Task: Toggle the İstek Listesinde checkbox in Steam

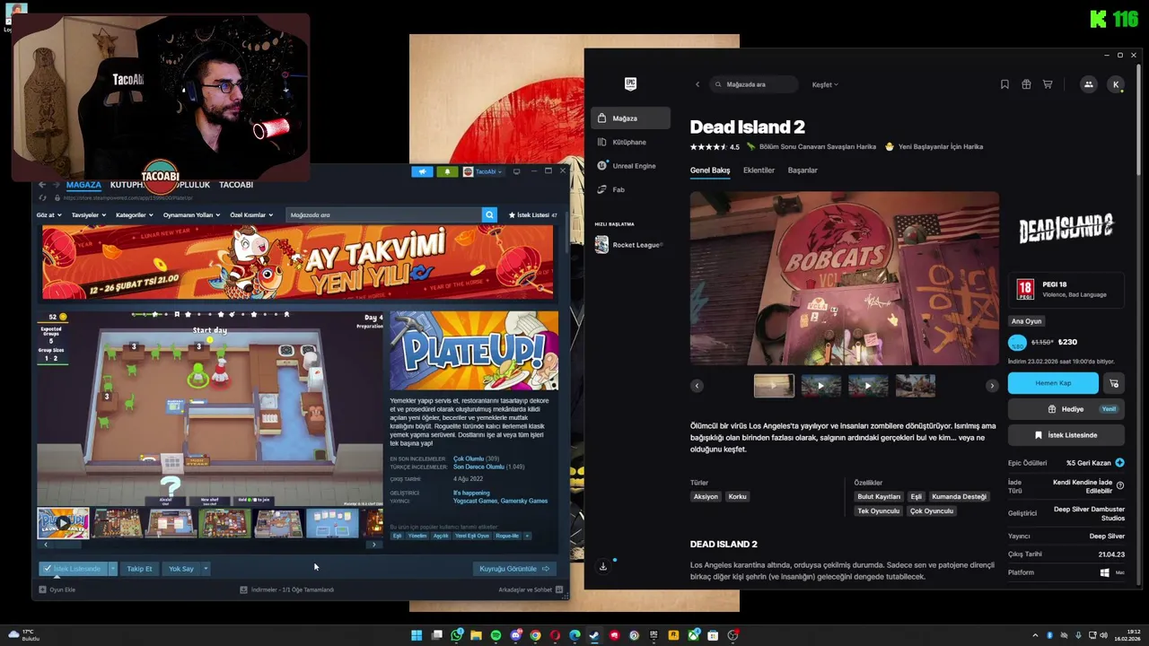Action: point(47,569)
